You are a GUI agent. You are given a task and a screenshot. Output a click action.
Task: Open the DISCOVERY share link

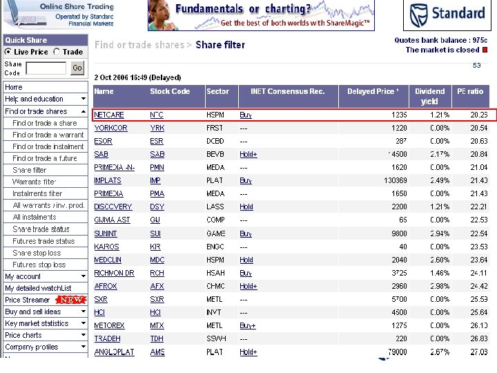(x=113, y=207)
